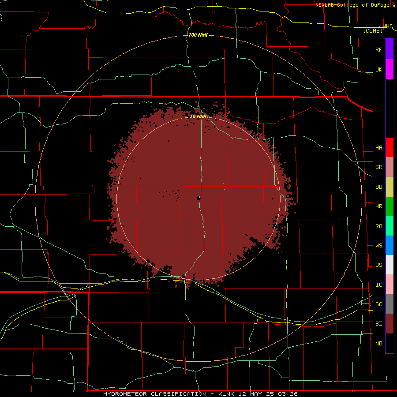The image size is (397, 397).
Task: Choose the WS blue legend swatch
Action: coord(390,245)
